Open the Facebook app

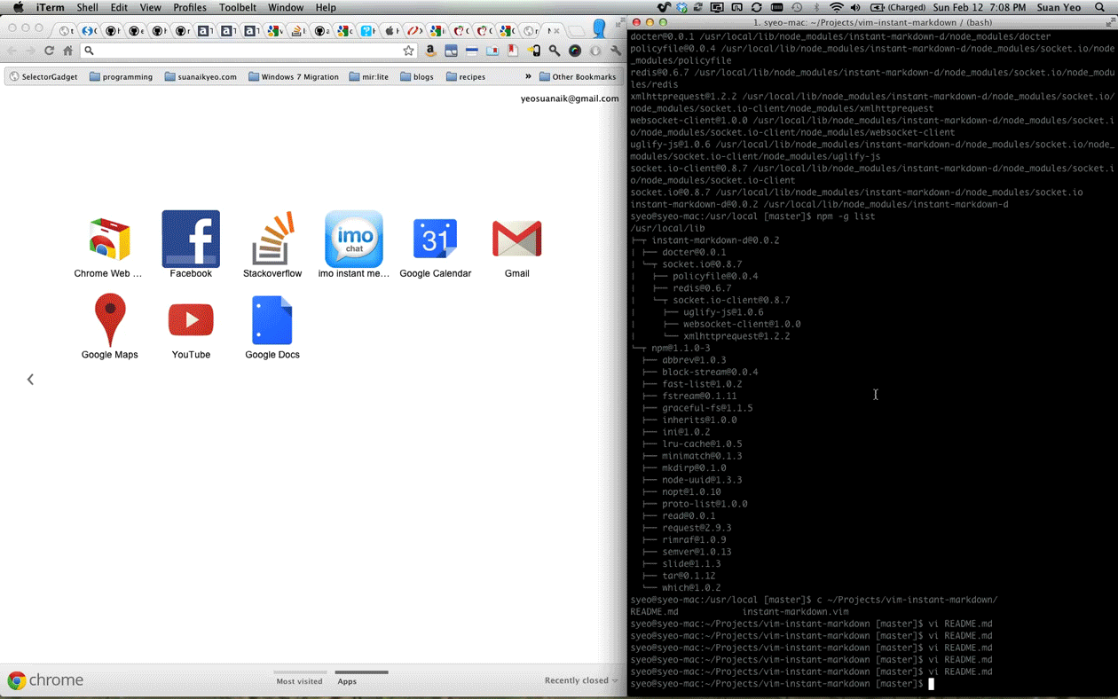[x=191, y=240]
